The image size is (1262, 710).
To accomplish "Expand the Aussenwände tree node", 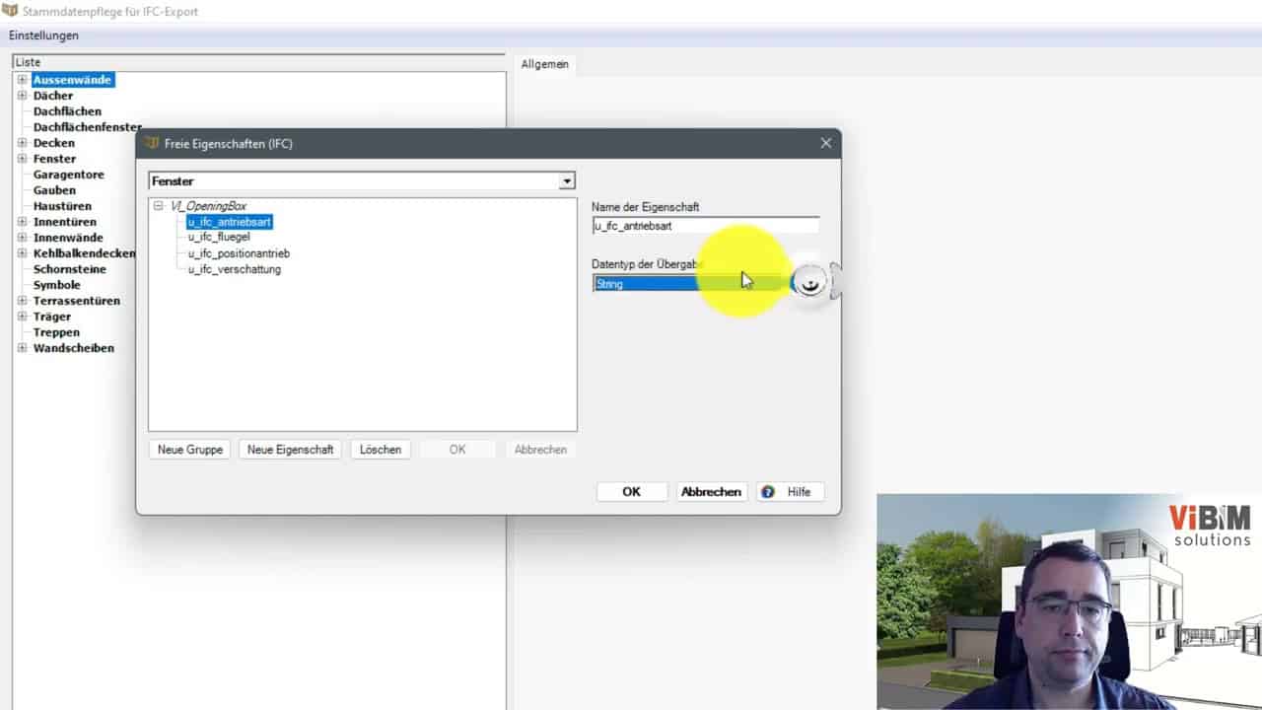I will 22,80.
